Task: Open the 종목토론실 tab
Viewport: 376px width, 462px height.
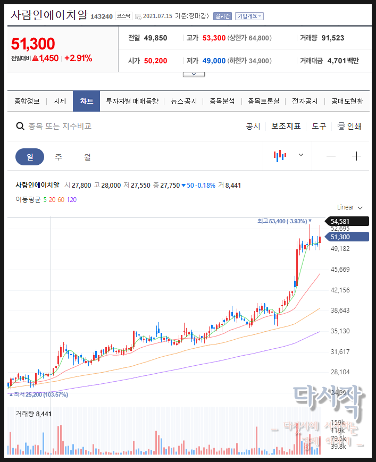Action: click(x=263, y=102)
